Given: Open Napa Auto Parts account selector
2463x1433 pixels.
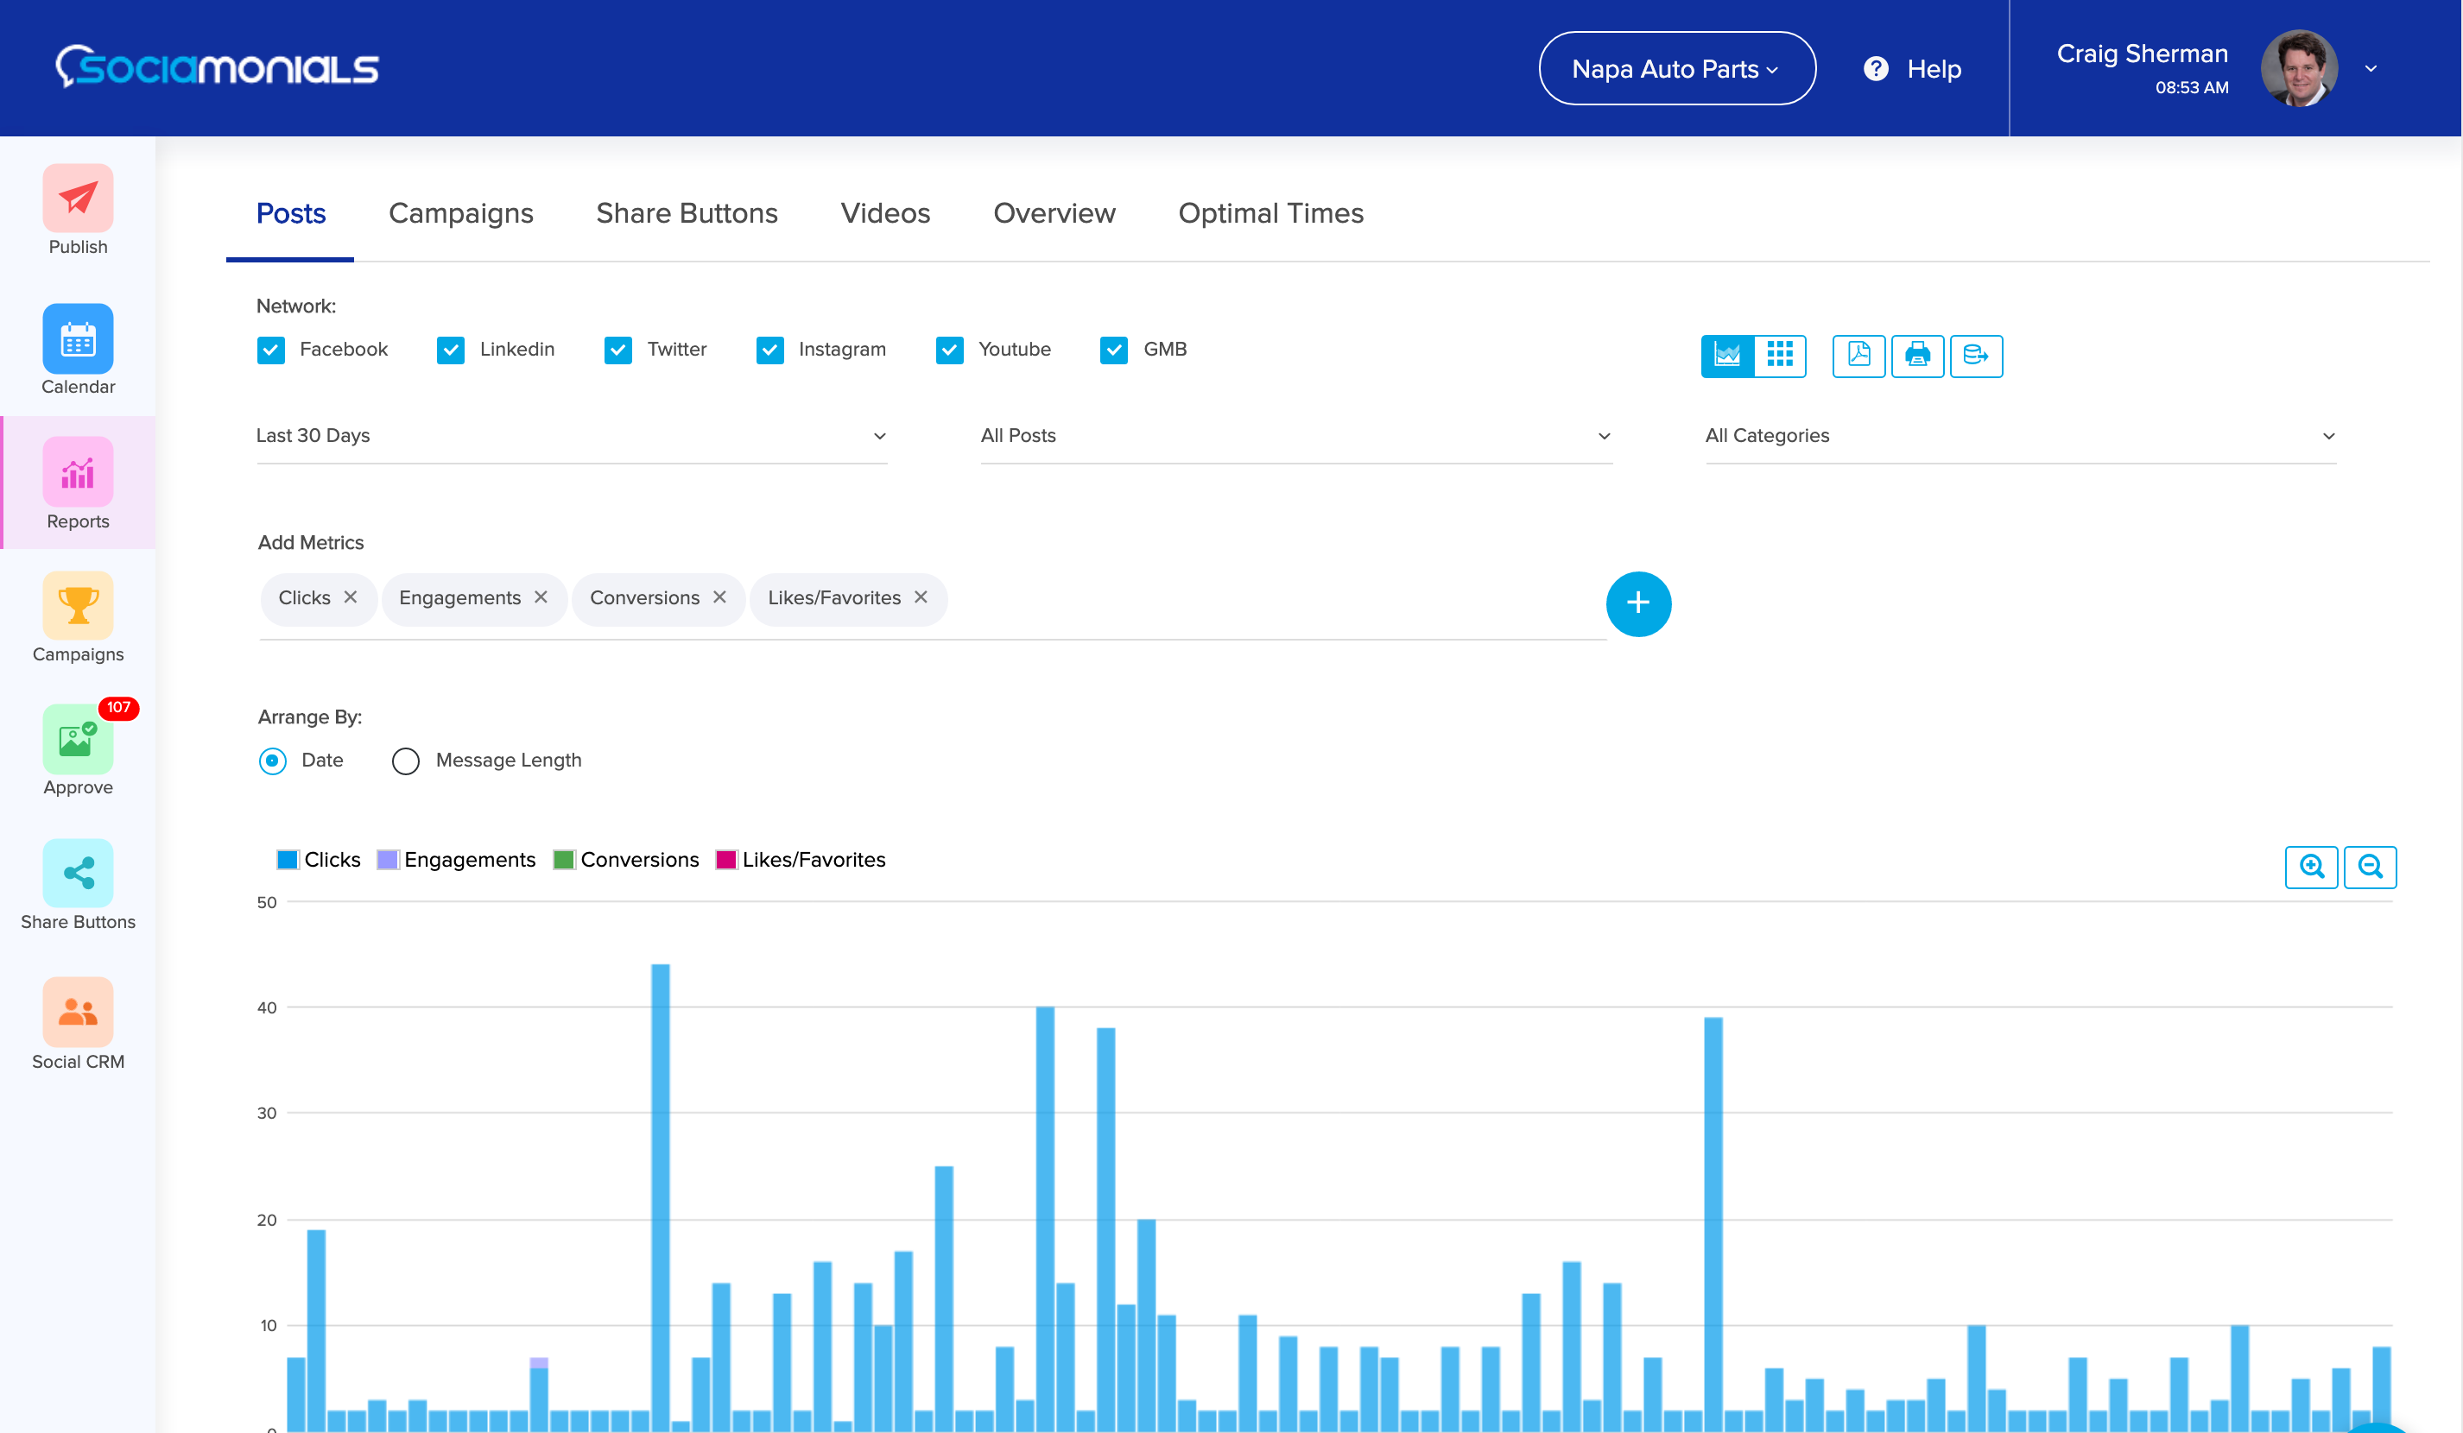Looking at the screenshot, I should pos(1676,68).
